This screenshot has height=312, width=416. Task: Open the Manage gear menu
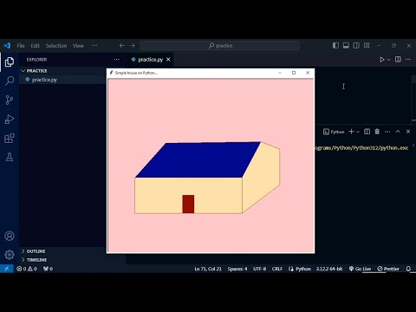coord(10,255)
